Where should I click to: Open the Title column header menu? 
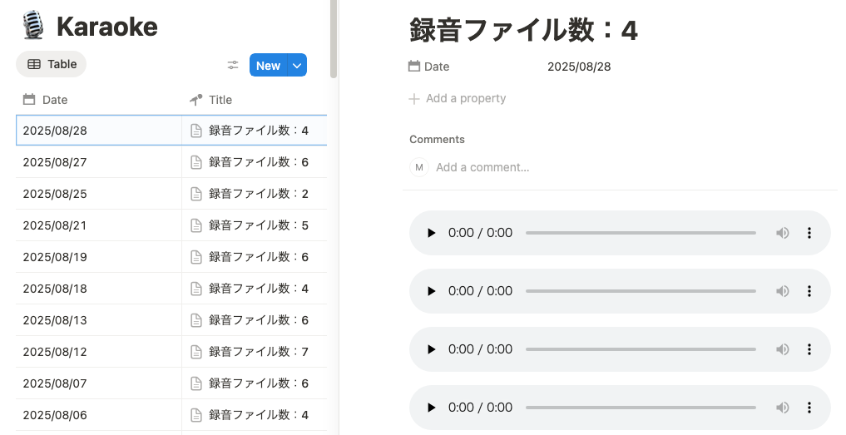(x=255, y=100)
